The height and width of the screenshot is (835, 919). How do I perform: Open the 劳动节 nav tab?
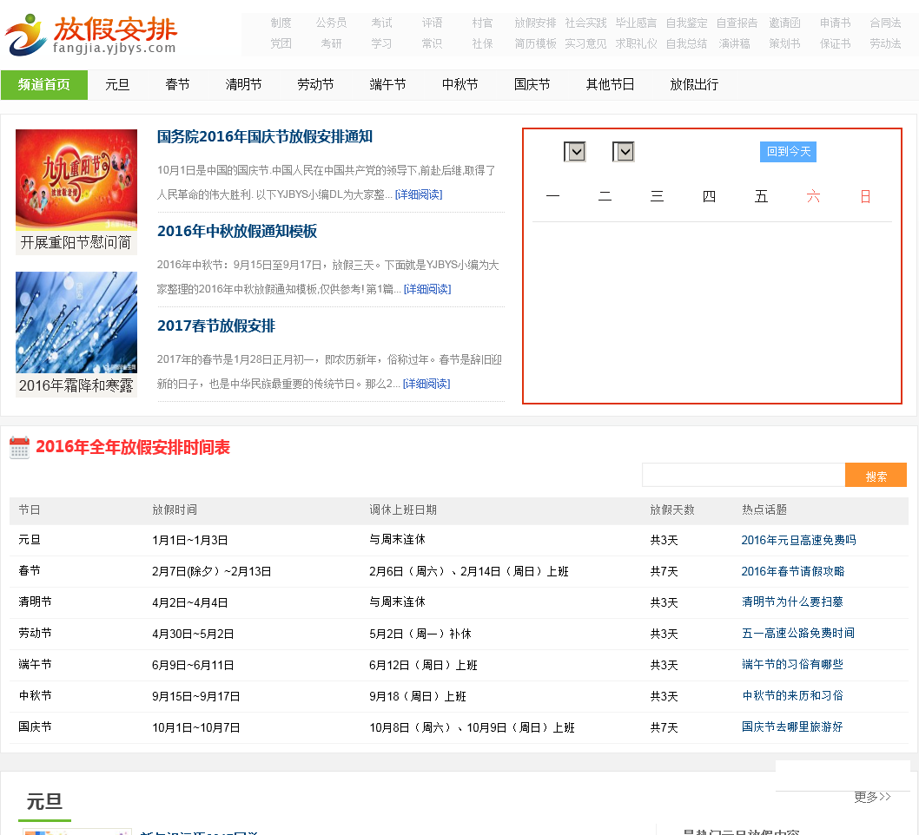pyautogui.click(x=315, y=85)
